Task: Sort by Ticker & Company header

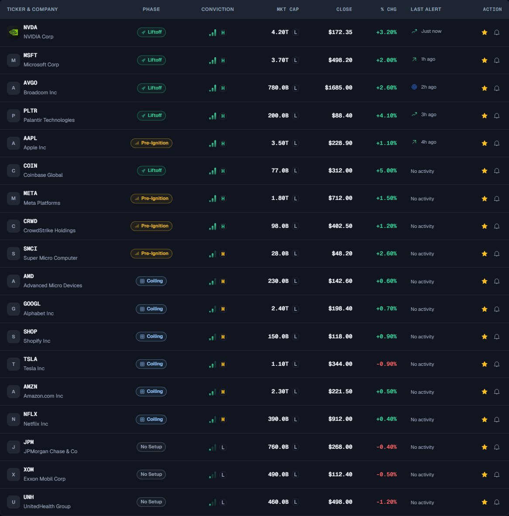Action: coord(32,9)
